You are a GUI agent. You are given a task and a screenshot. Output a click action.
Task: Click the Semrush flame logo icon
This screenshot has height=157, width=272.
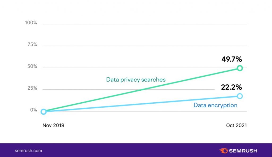224,151
